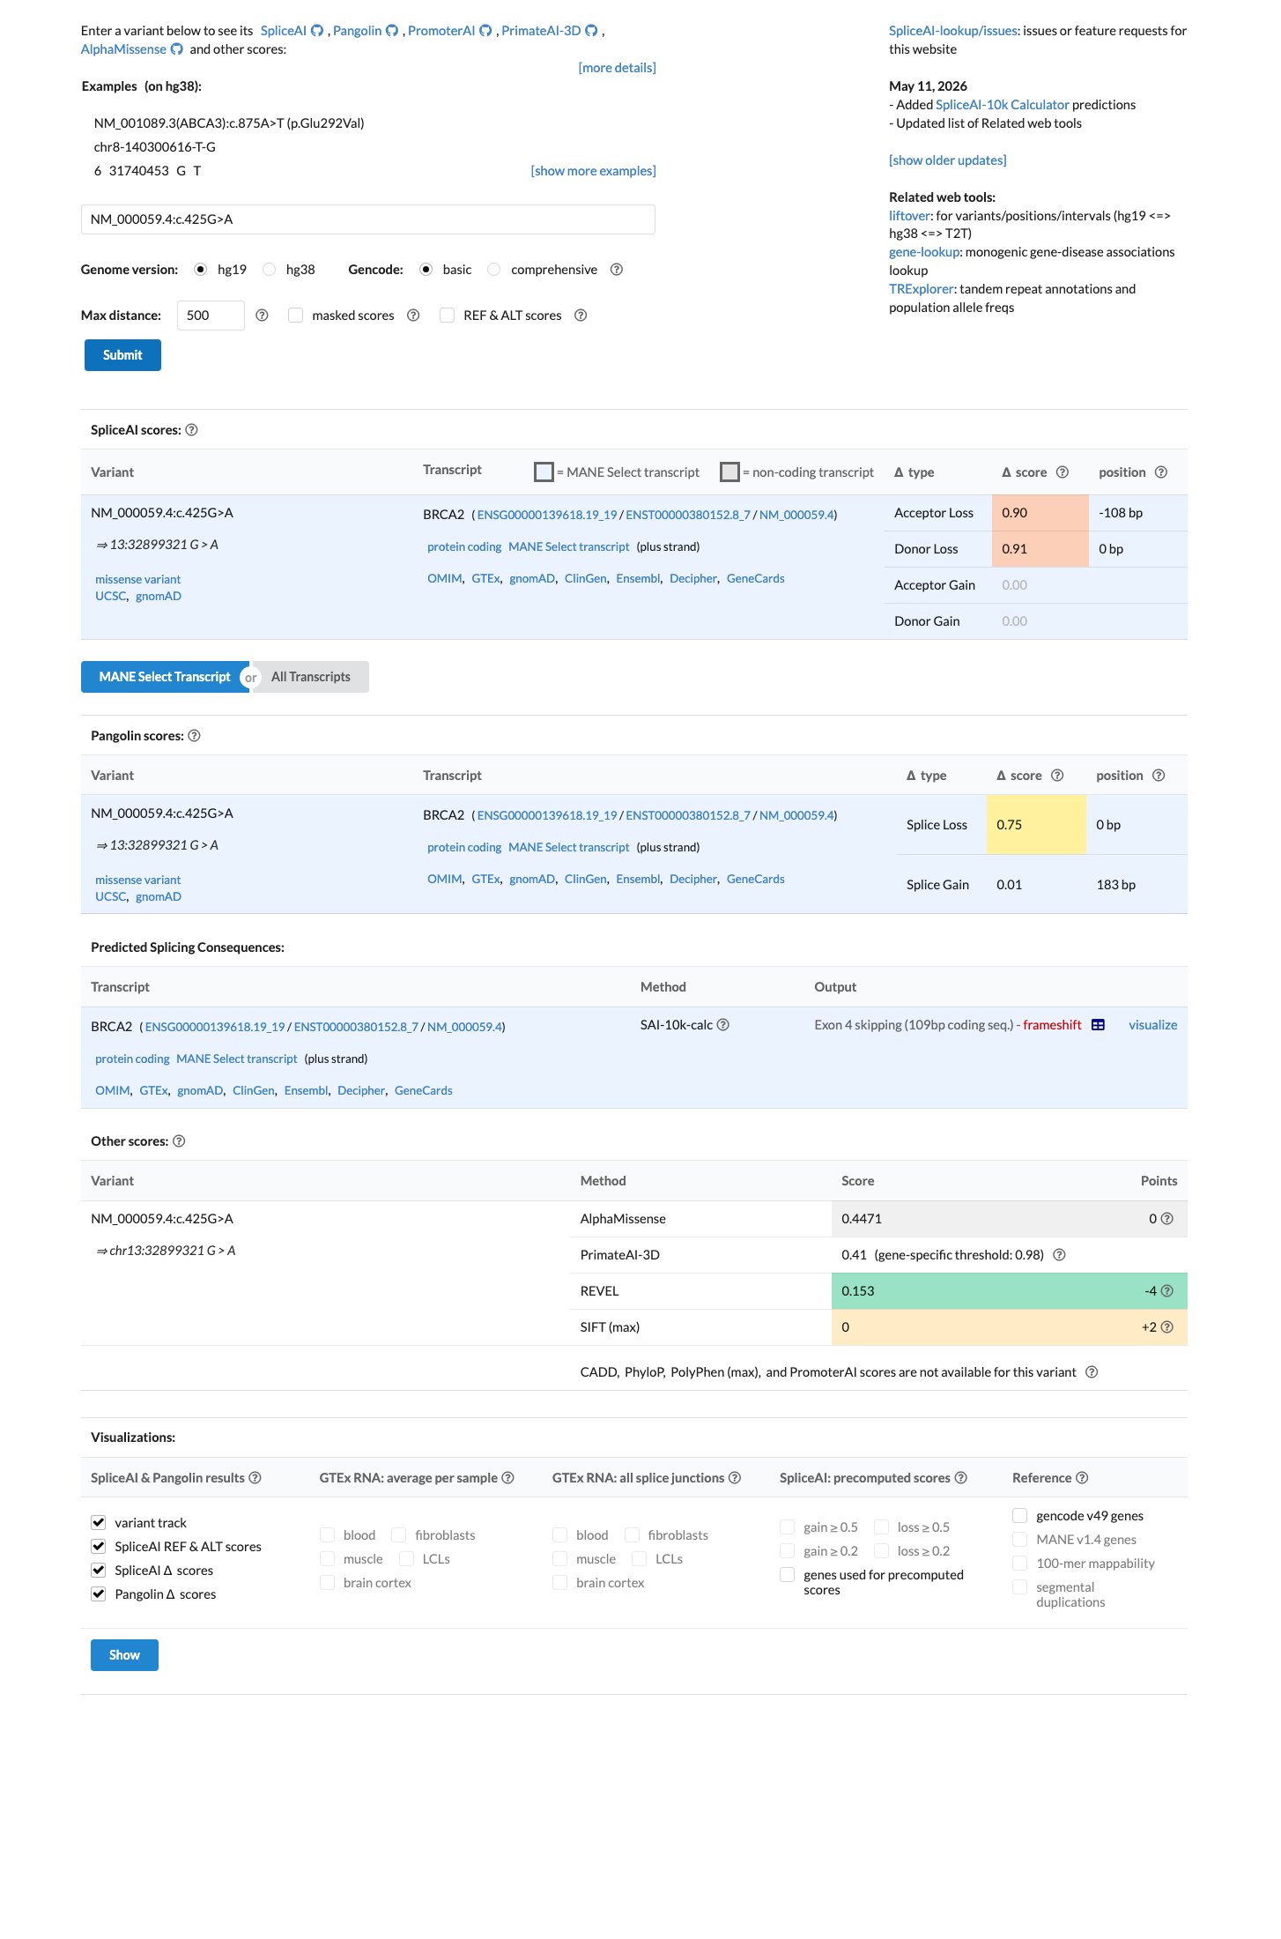Click the help icon next to Gencode comprehensive
Screen dimensions: 1281x1939
[617, 270]
